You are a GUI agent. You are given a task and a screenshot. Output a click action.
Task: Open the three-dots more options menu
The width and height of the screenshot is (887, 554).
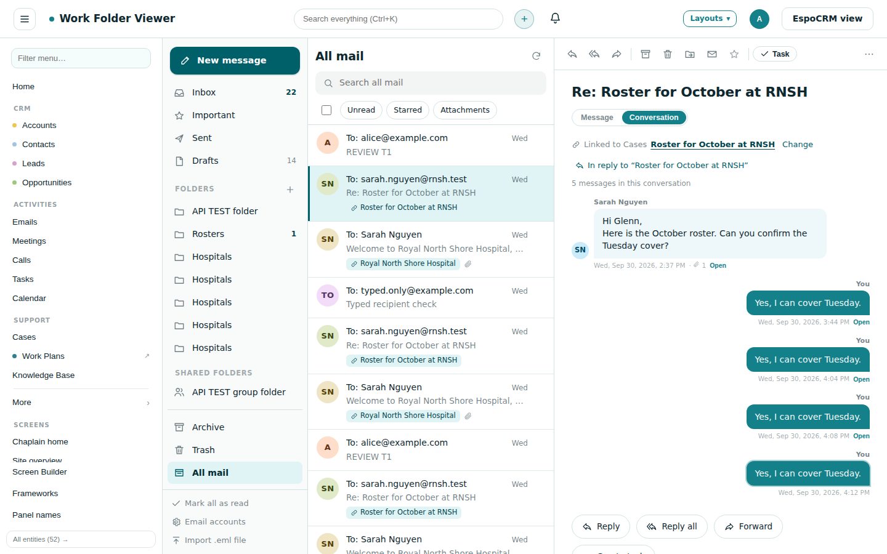click(869, 54)
